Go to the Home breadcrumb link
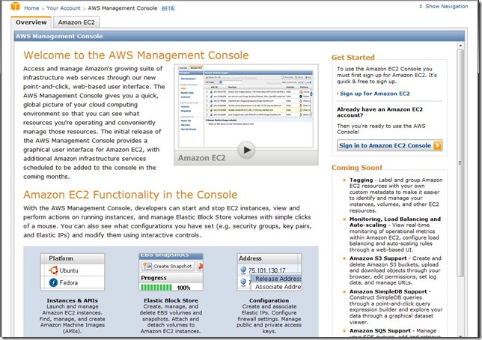Screen dimensions: 482x340 (x=31, y=8)
